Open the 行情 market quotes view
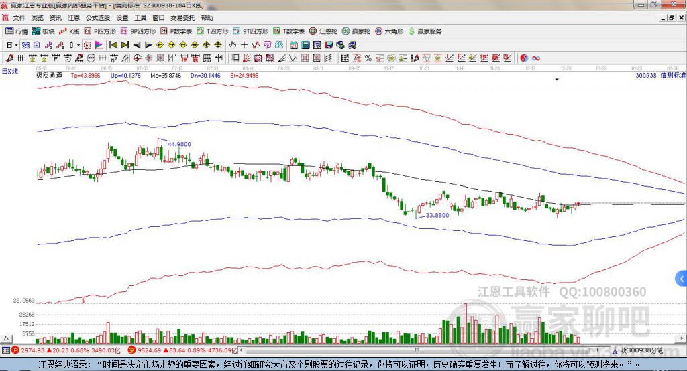687x371 pixels. (x=16, y=31)
